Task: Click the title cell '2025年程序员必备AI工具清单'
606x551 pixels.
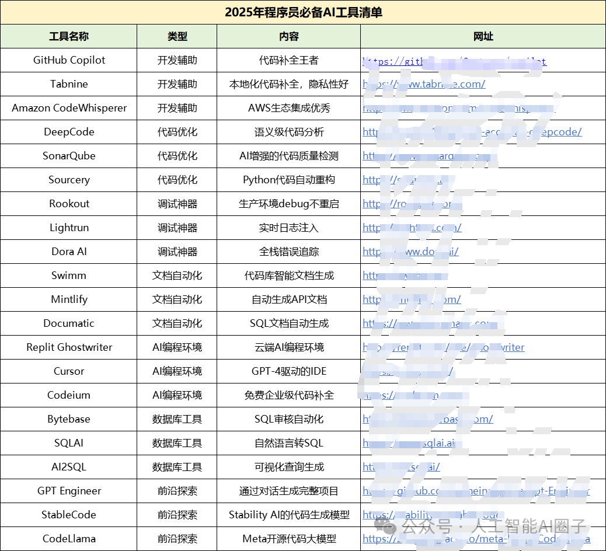Action: [x=303, y=12]
